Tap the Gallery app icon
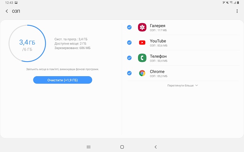This screenshot has height=152, width=244. 142,27
